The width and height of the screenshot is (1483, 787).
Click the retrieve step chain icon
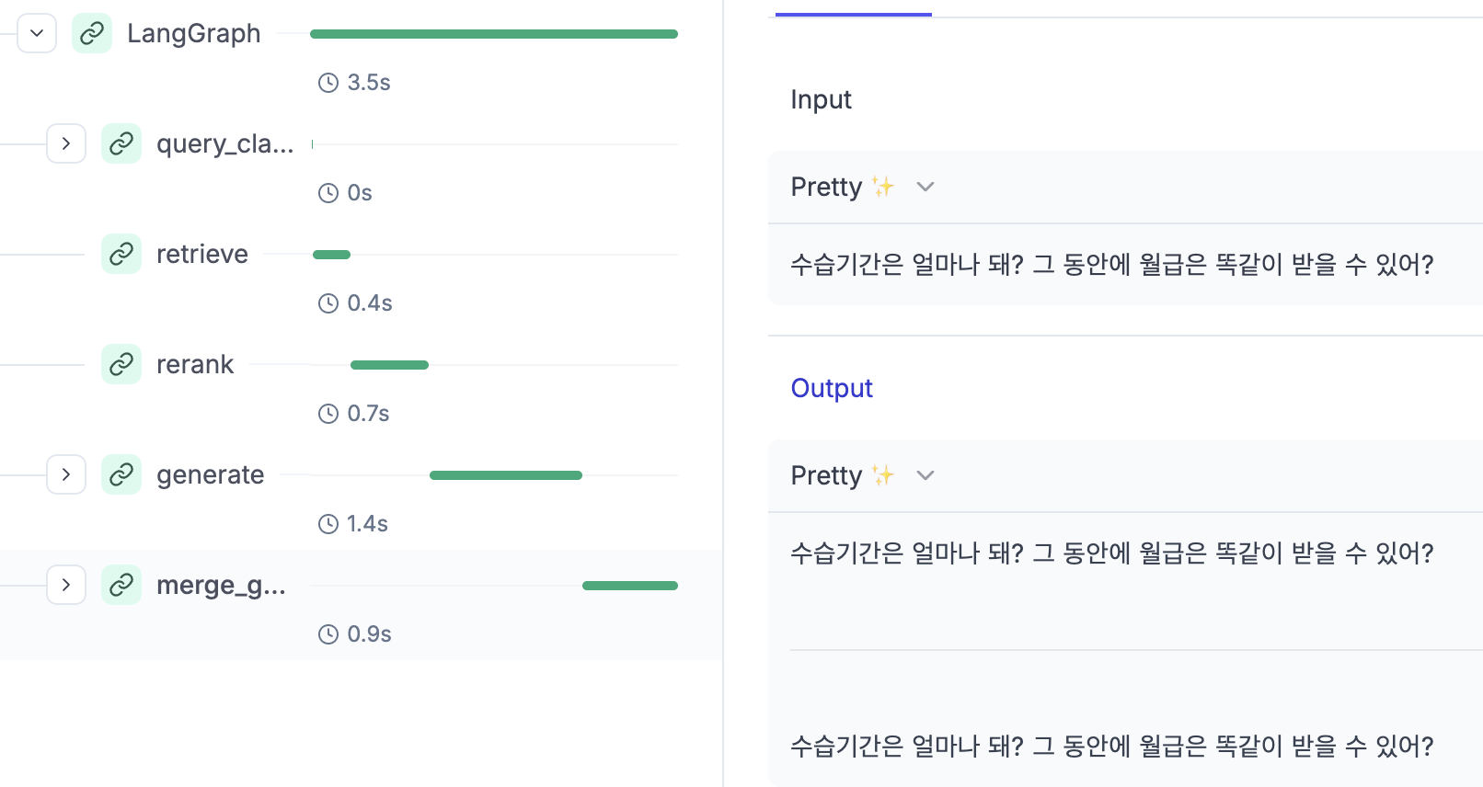coord(121,254)
